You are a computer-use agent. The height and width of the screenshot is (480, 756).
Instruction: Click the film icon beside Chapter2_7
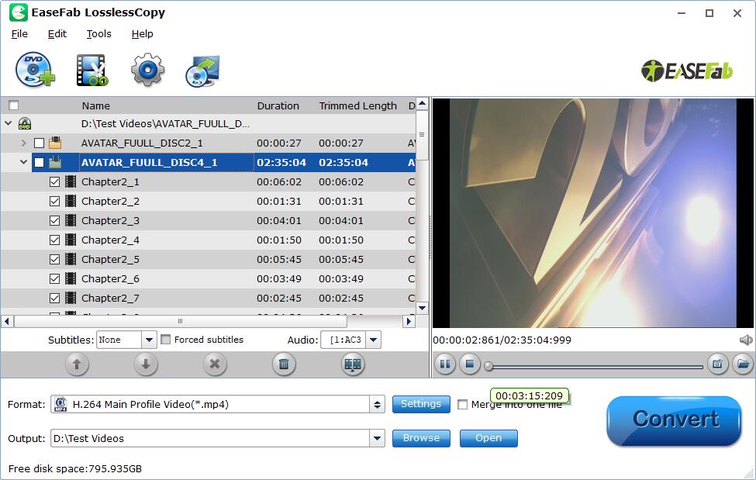[71, 298]
